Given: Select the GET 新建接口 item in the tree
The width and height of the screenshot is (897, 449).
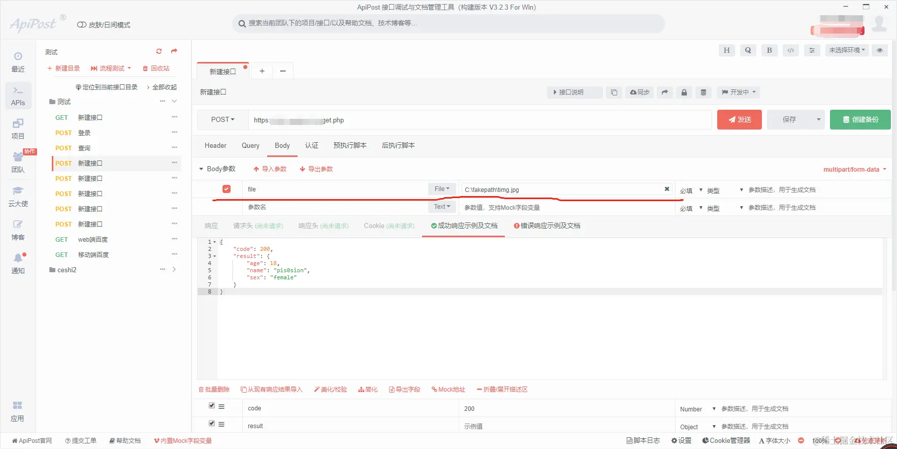Looking at the screenshot, I should coord(116,117).
